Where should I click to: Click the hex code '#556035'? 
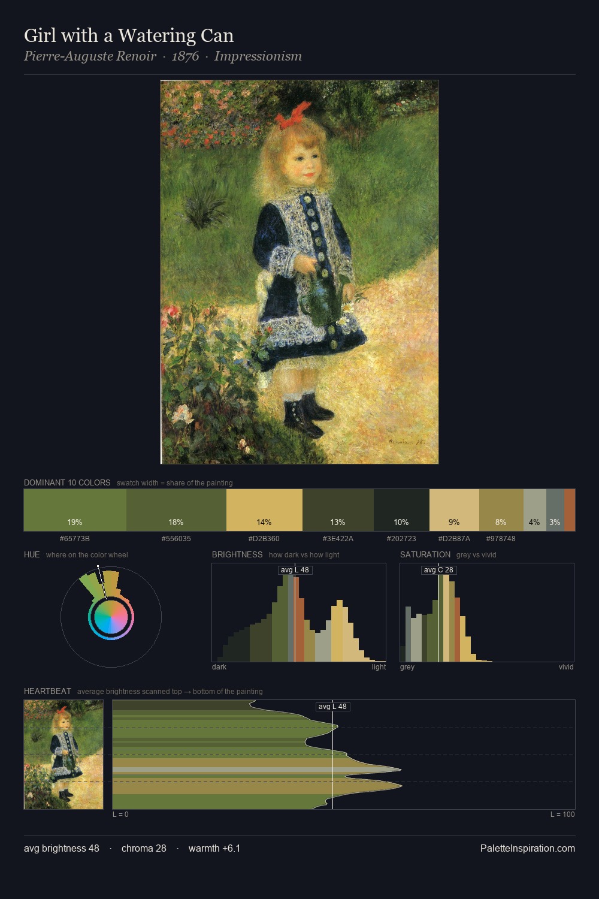[x=176, y=539]
